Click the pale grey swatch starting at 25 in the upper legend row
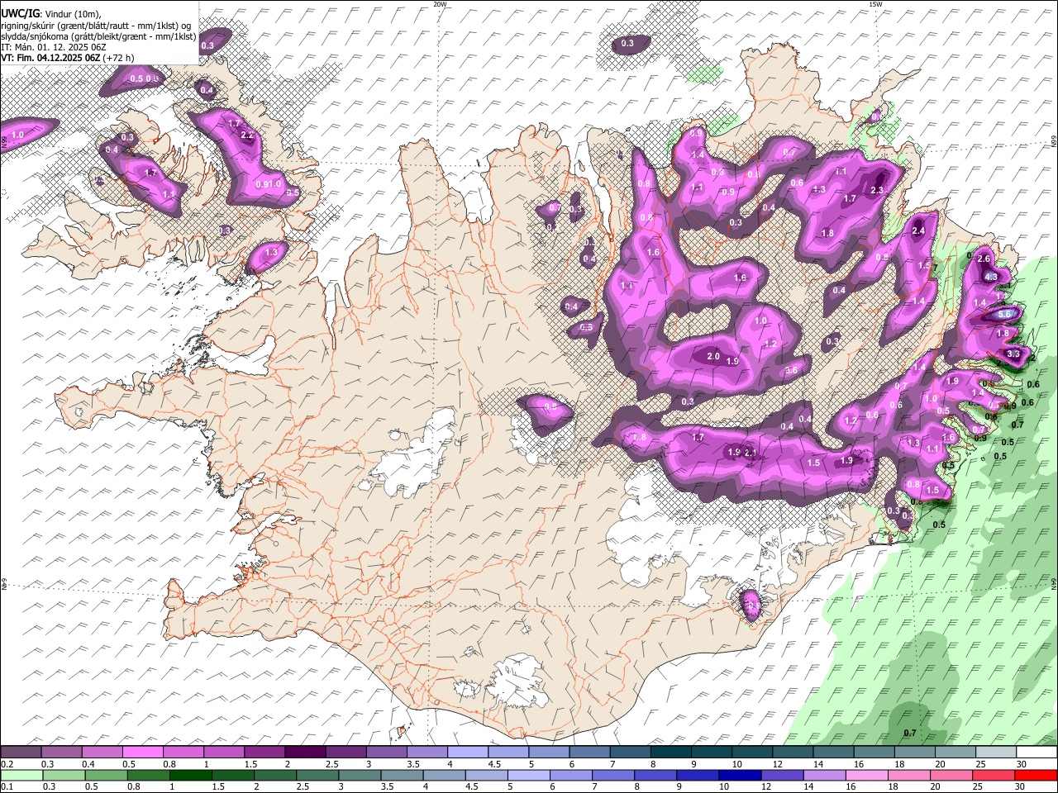1058x793 pixels. 995,753
